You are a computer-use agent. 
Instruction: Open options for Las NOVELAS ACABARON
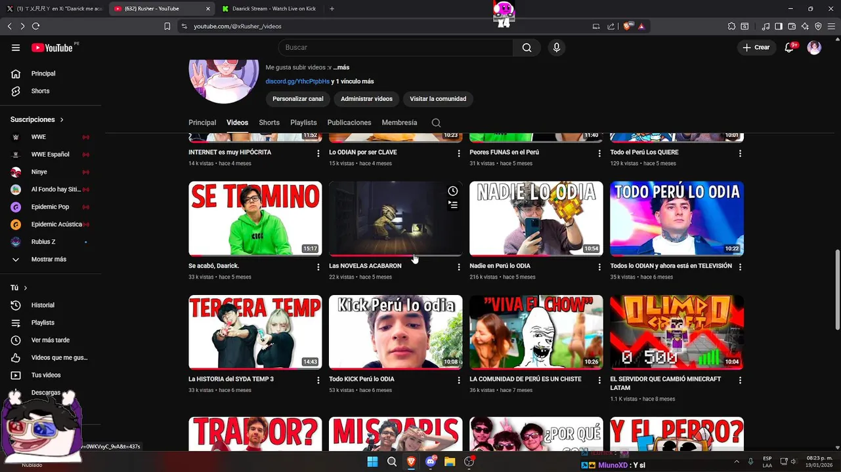(459, 267)
